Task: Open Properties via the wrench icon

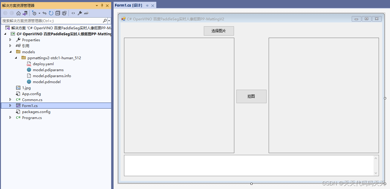Action: (80, 13)
